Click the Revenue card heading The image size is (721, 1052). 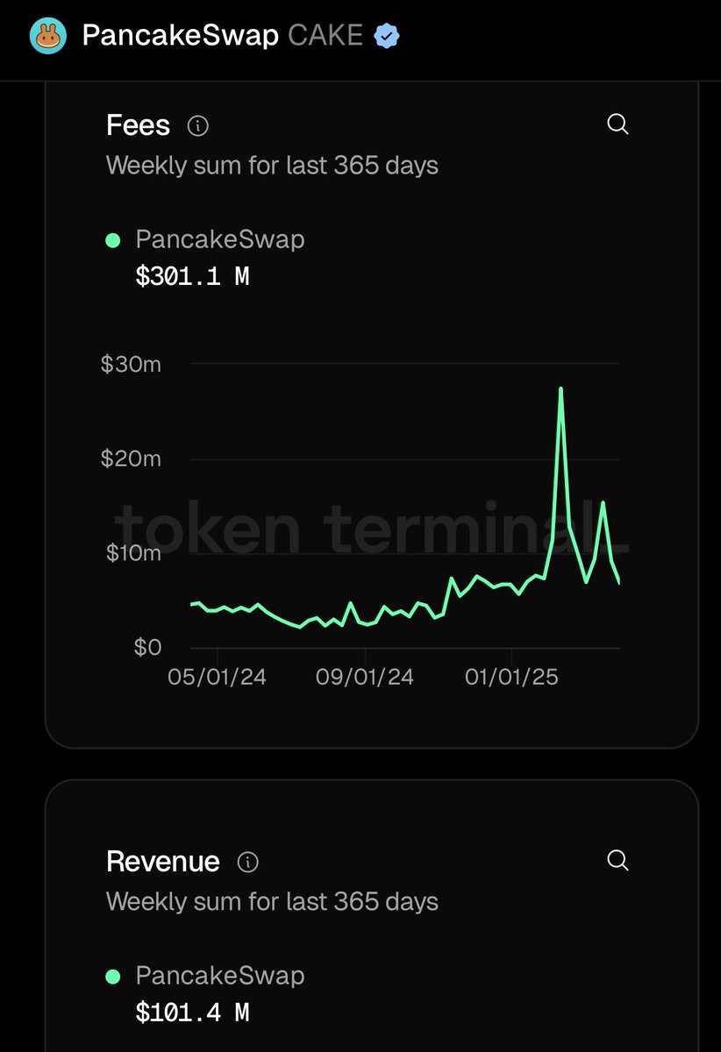pos(162,862)
